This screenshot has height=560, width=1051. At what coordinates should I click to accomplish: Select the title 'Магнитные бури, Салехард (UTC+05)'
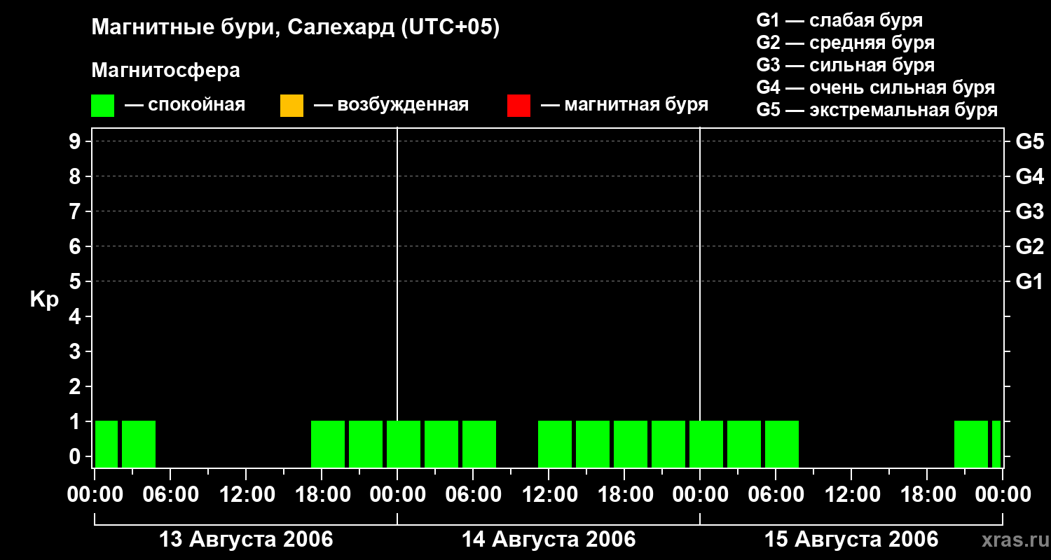click(x=296, y=28)
